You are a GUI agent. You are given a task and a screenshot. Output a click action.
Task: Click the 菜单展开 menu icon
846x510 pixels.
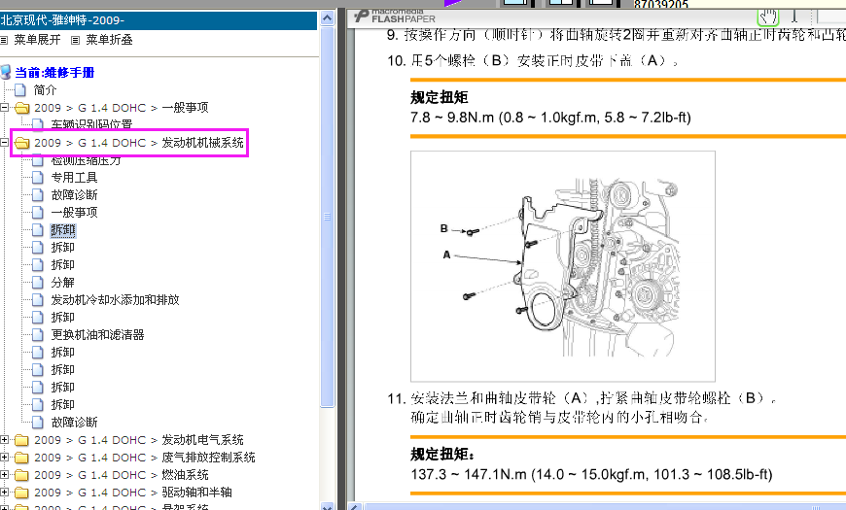click(x=4, y=40)
